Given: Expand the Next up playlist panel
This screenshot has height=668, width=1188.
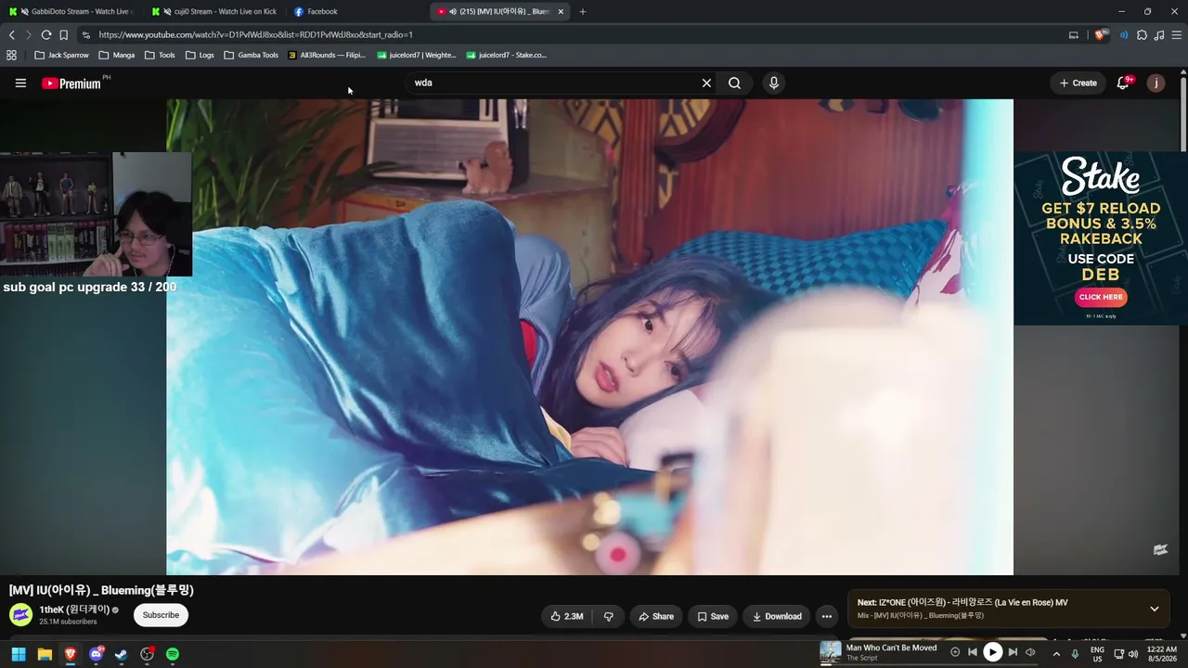Looking at the screenshot, I should pyautogui.click(x=1155, y=609).
